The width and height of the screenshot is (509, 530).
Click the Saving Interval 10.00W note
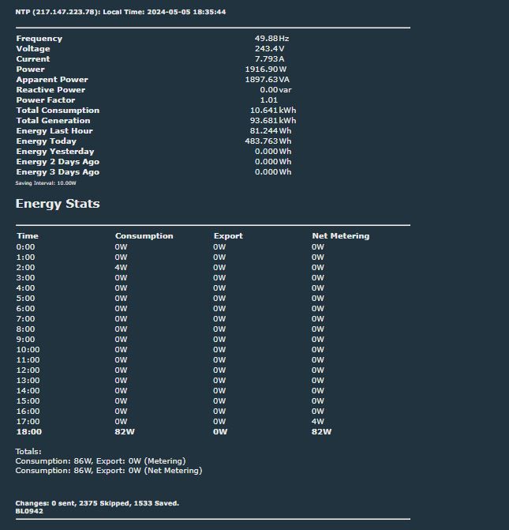point(46,183)
